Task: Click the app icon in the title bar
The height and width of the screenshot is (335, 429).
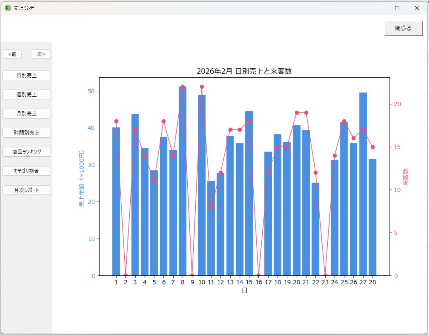Action: click(8, 8)
